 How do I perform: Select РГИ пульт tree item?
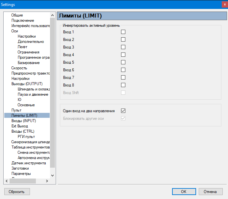pyautogui.click(x=26, y=137)
